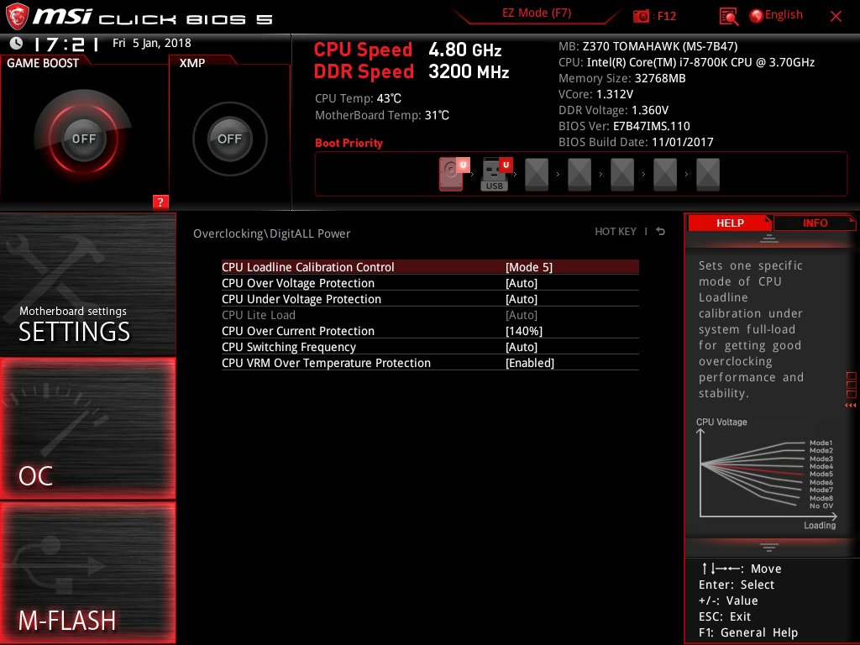Click the VCore 1.312V reading
Image resolution: width=860 pixels, height=645 pixels.
click(x=595, y=94)
